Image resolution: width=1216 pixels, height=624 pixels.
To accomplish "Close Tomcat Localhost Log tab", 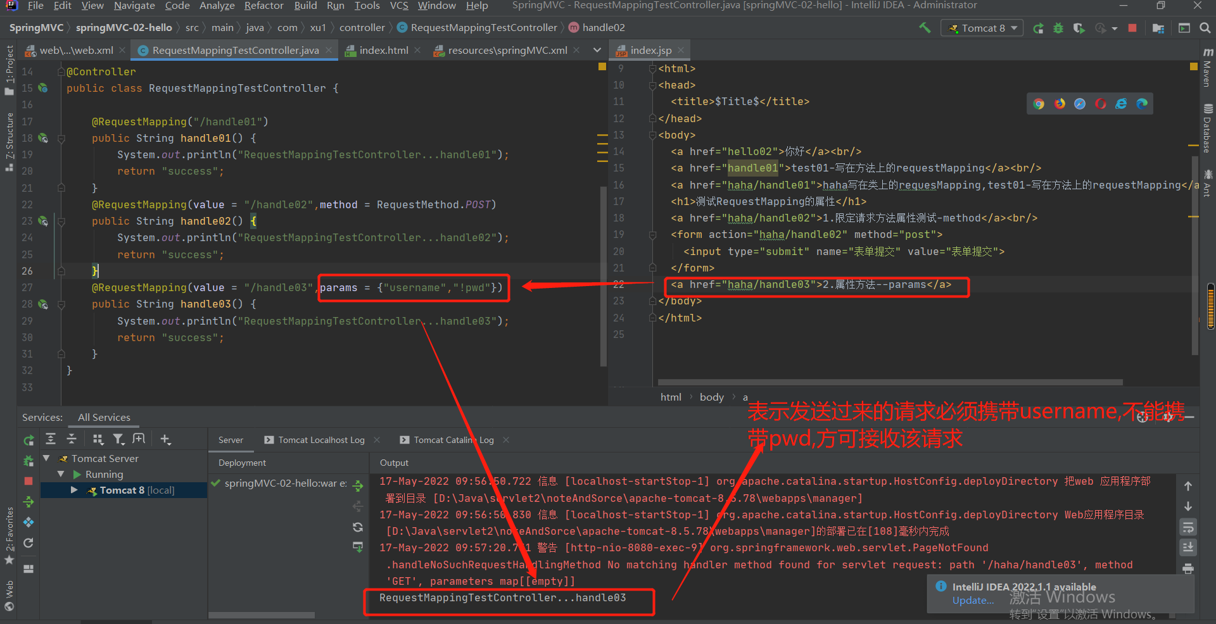I will pos(377,440).
